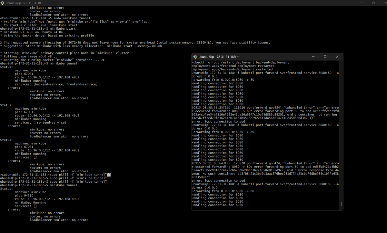Viewport: 387px width, 233px height.
Task: Restore down the background full-screen terminal window
Action: (x=373, y=3)
